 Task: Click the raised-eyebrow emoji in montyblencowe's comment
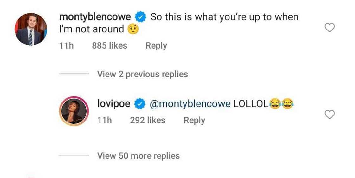pos(133,30)
